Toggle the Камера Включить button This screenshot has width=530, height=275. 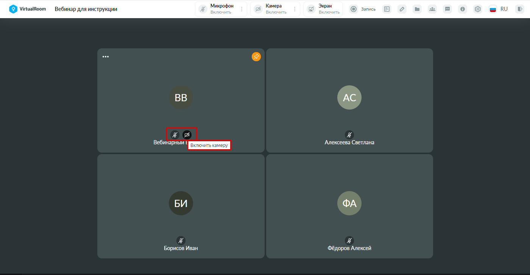270,9
